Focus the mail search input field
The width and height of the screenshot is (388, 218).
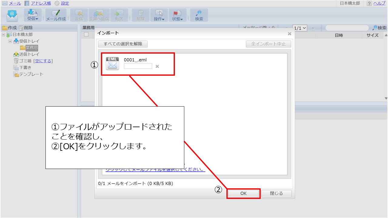(x=347, y=28)
